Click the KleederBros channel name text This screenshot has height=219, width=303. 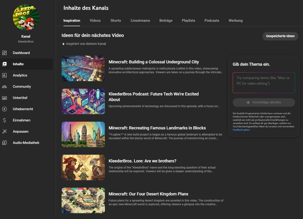(x=26, y=41)
